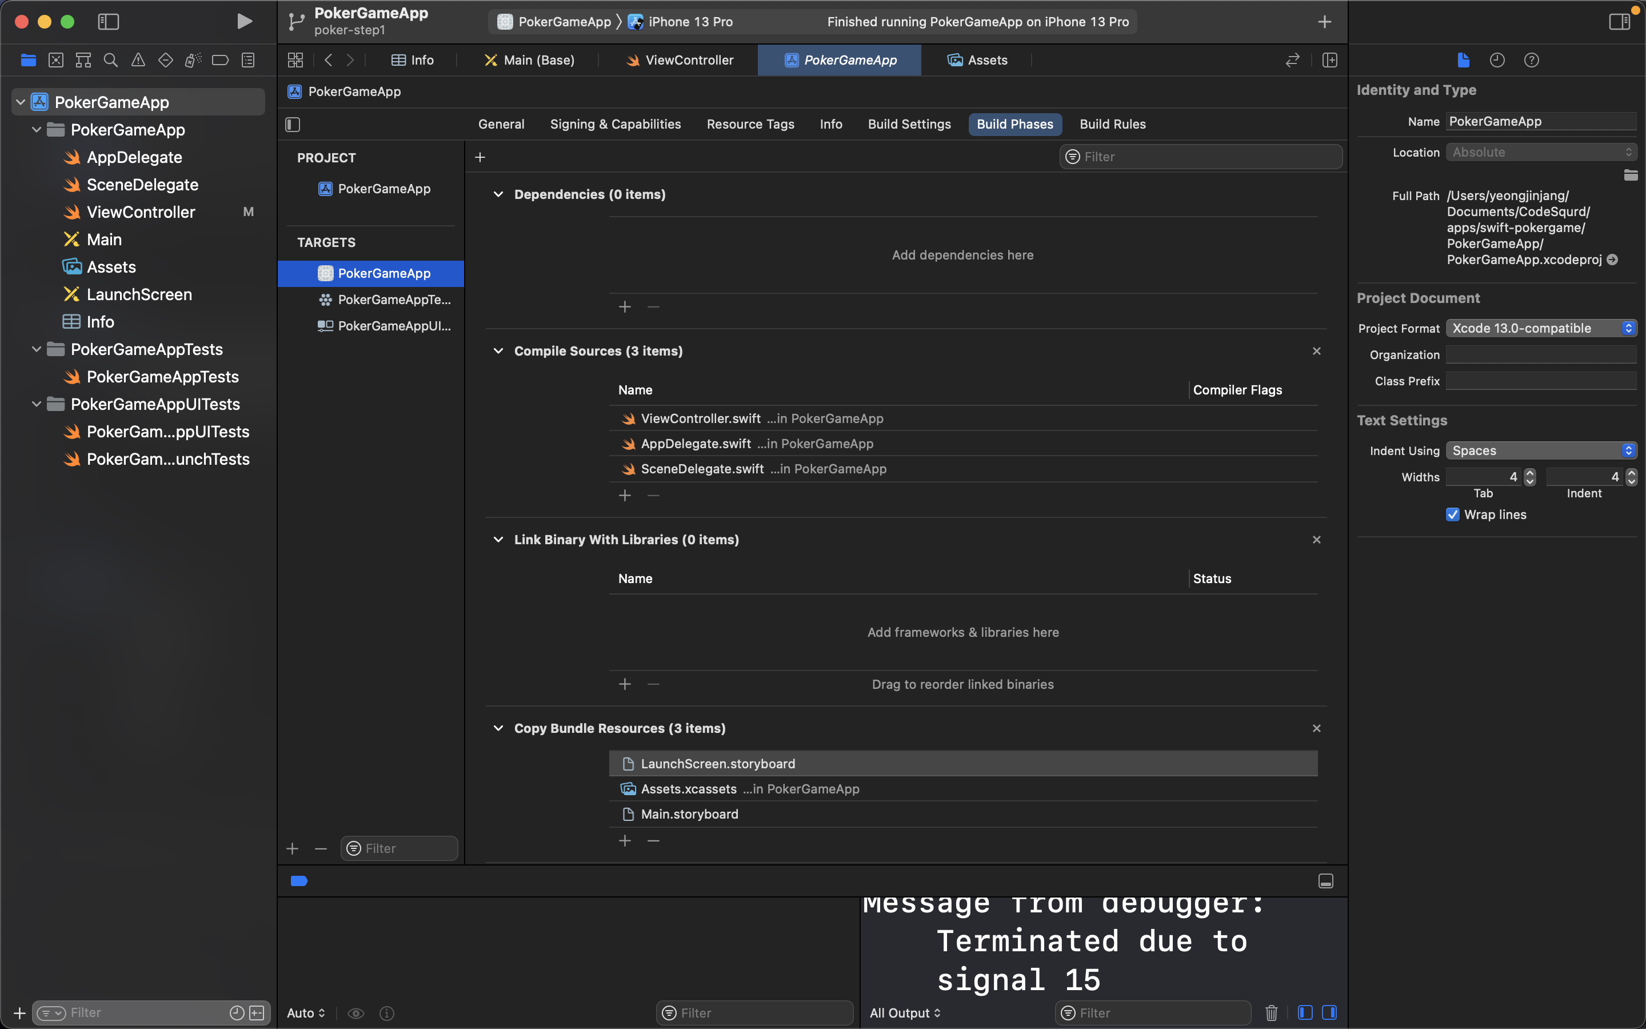Image resolution: width=1646 pixels, height=1029 pixels.
Task: Toggle source-control status filter in navigator
Action: (257, 1012)
